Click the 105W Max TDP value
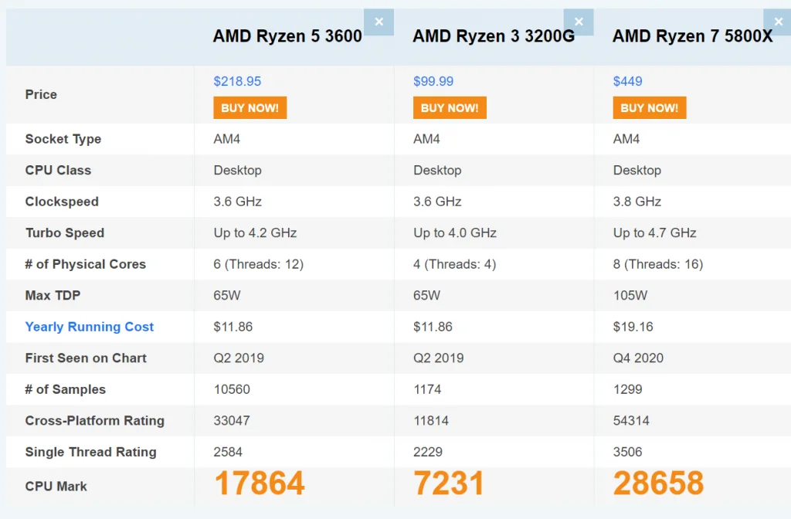This screenshot has width=791, height=519. point(630,296)
